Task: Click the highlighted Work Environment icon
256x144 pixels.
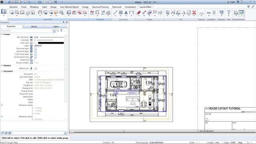Action: click(242, 13)
